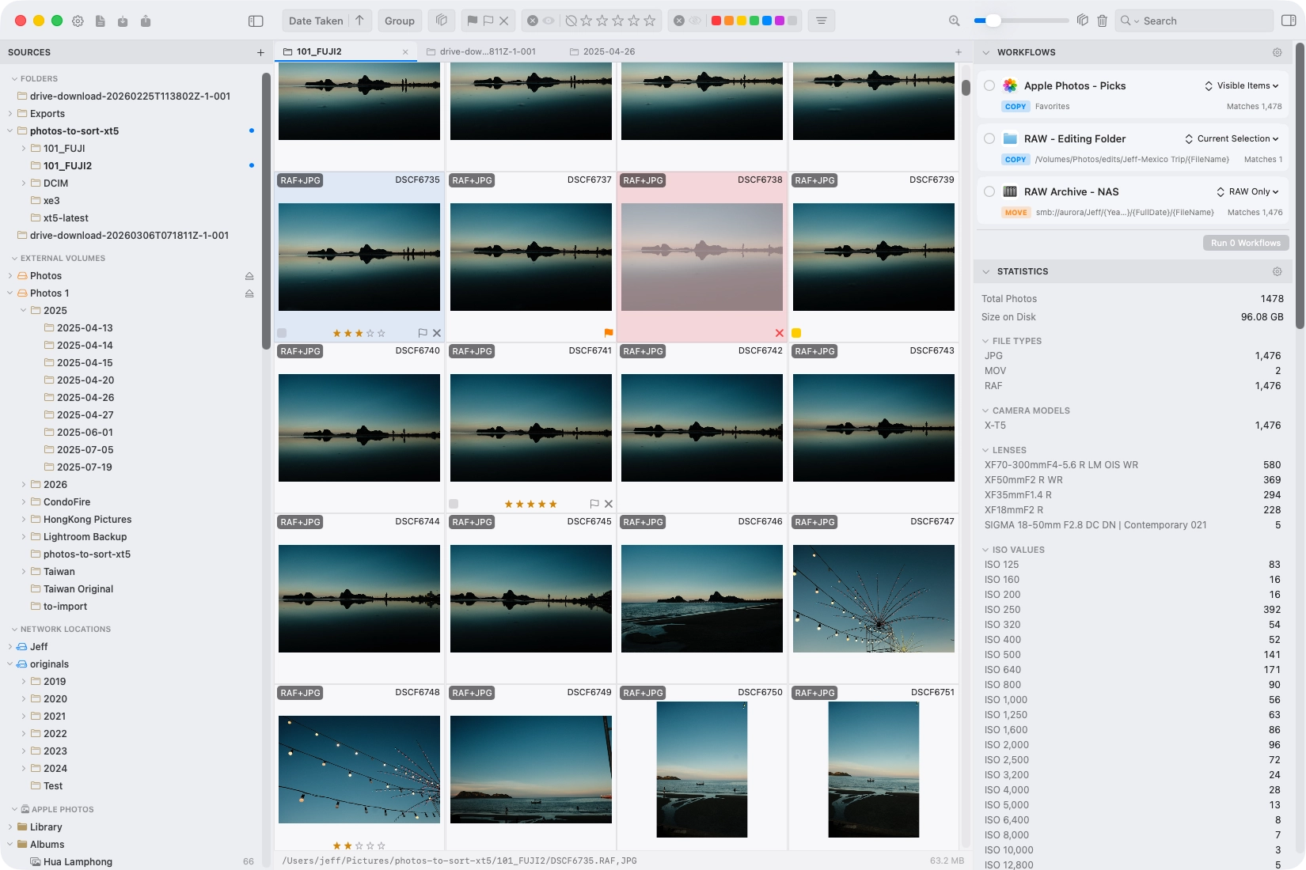The height and width of the screenshot is (870, 1306).
Task: Filter by picked flag (filled flag icon)
Action: tap(472, 21)
